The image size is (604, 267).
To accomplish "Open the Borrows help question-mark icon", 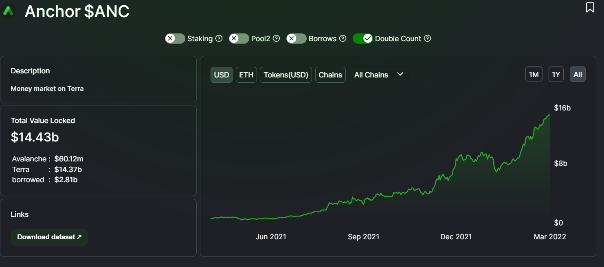I will coord(343,38).
